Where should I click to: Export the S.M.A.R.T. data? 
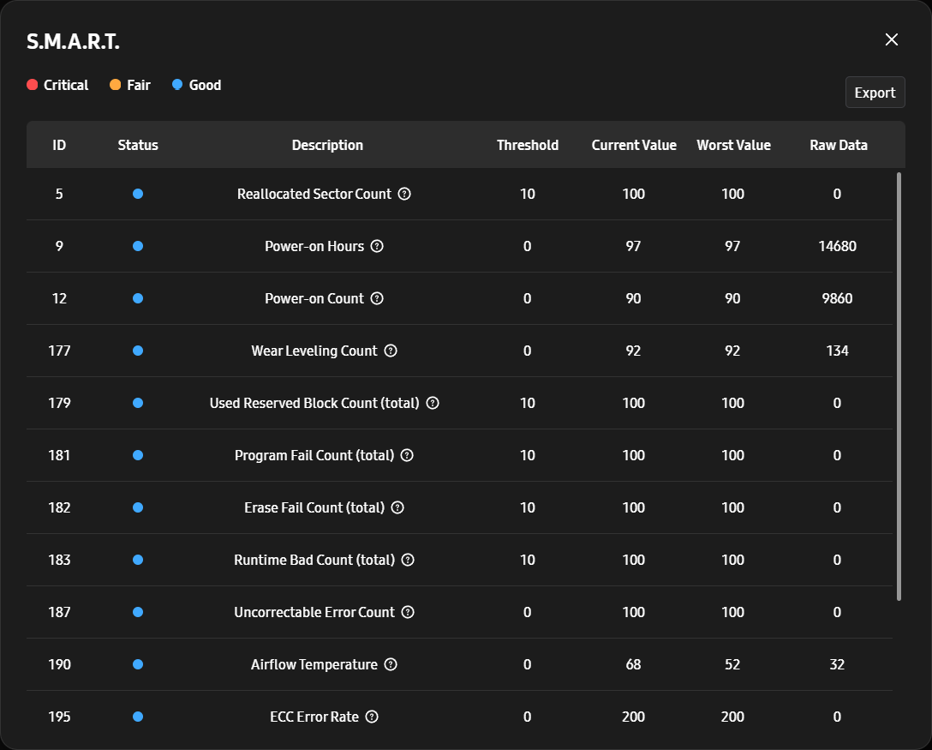pyautogui.click(x=875, y=93)
